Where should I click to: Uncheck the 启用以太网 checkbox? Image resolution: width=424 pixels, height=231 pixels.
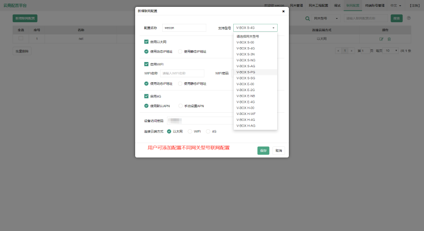point(146,41)
